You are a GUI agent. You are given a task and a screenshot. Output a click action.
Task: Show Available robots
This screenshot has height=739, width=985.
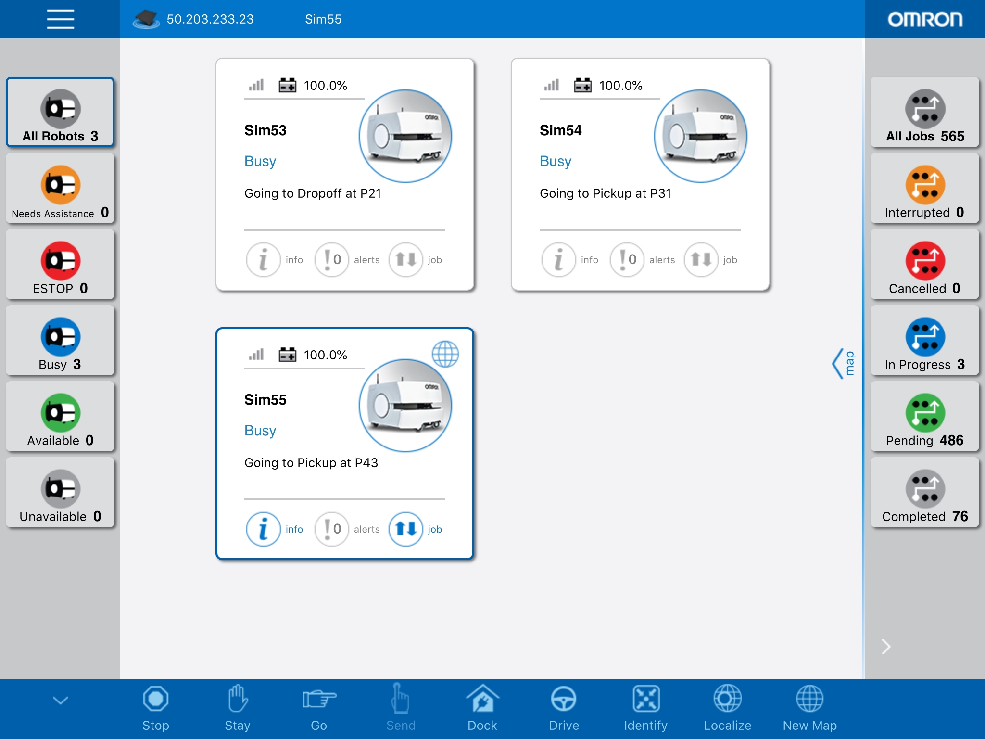point(60,416)
